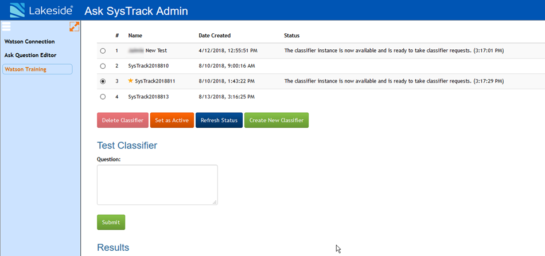The width and height of the screenshot is (545, 256).
Task: Click the 'Results' heading
Action: pyautogui.click(x=113, y=247)
